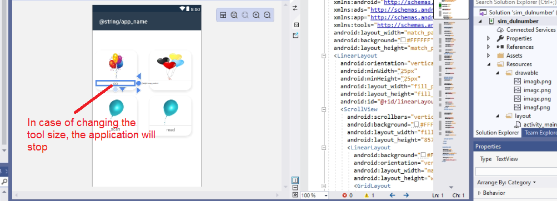Click the source code view icon
Image resolution: width=557 pixels, height=201 pixels.
pos(296,24)
